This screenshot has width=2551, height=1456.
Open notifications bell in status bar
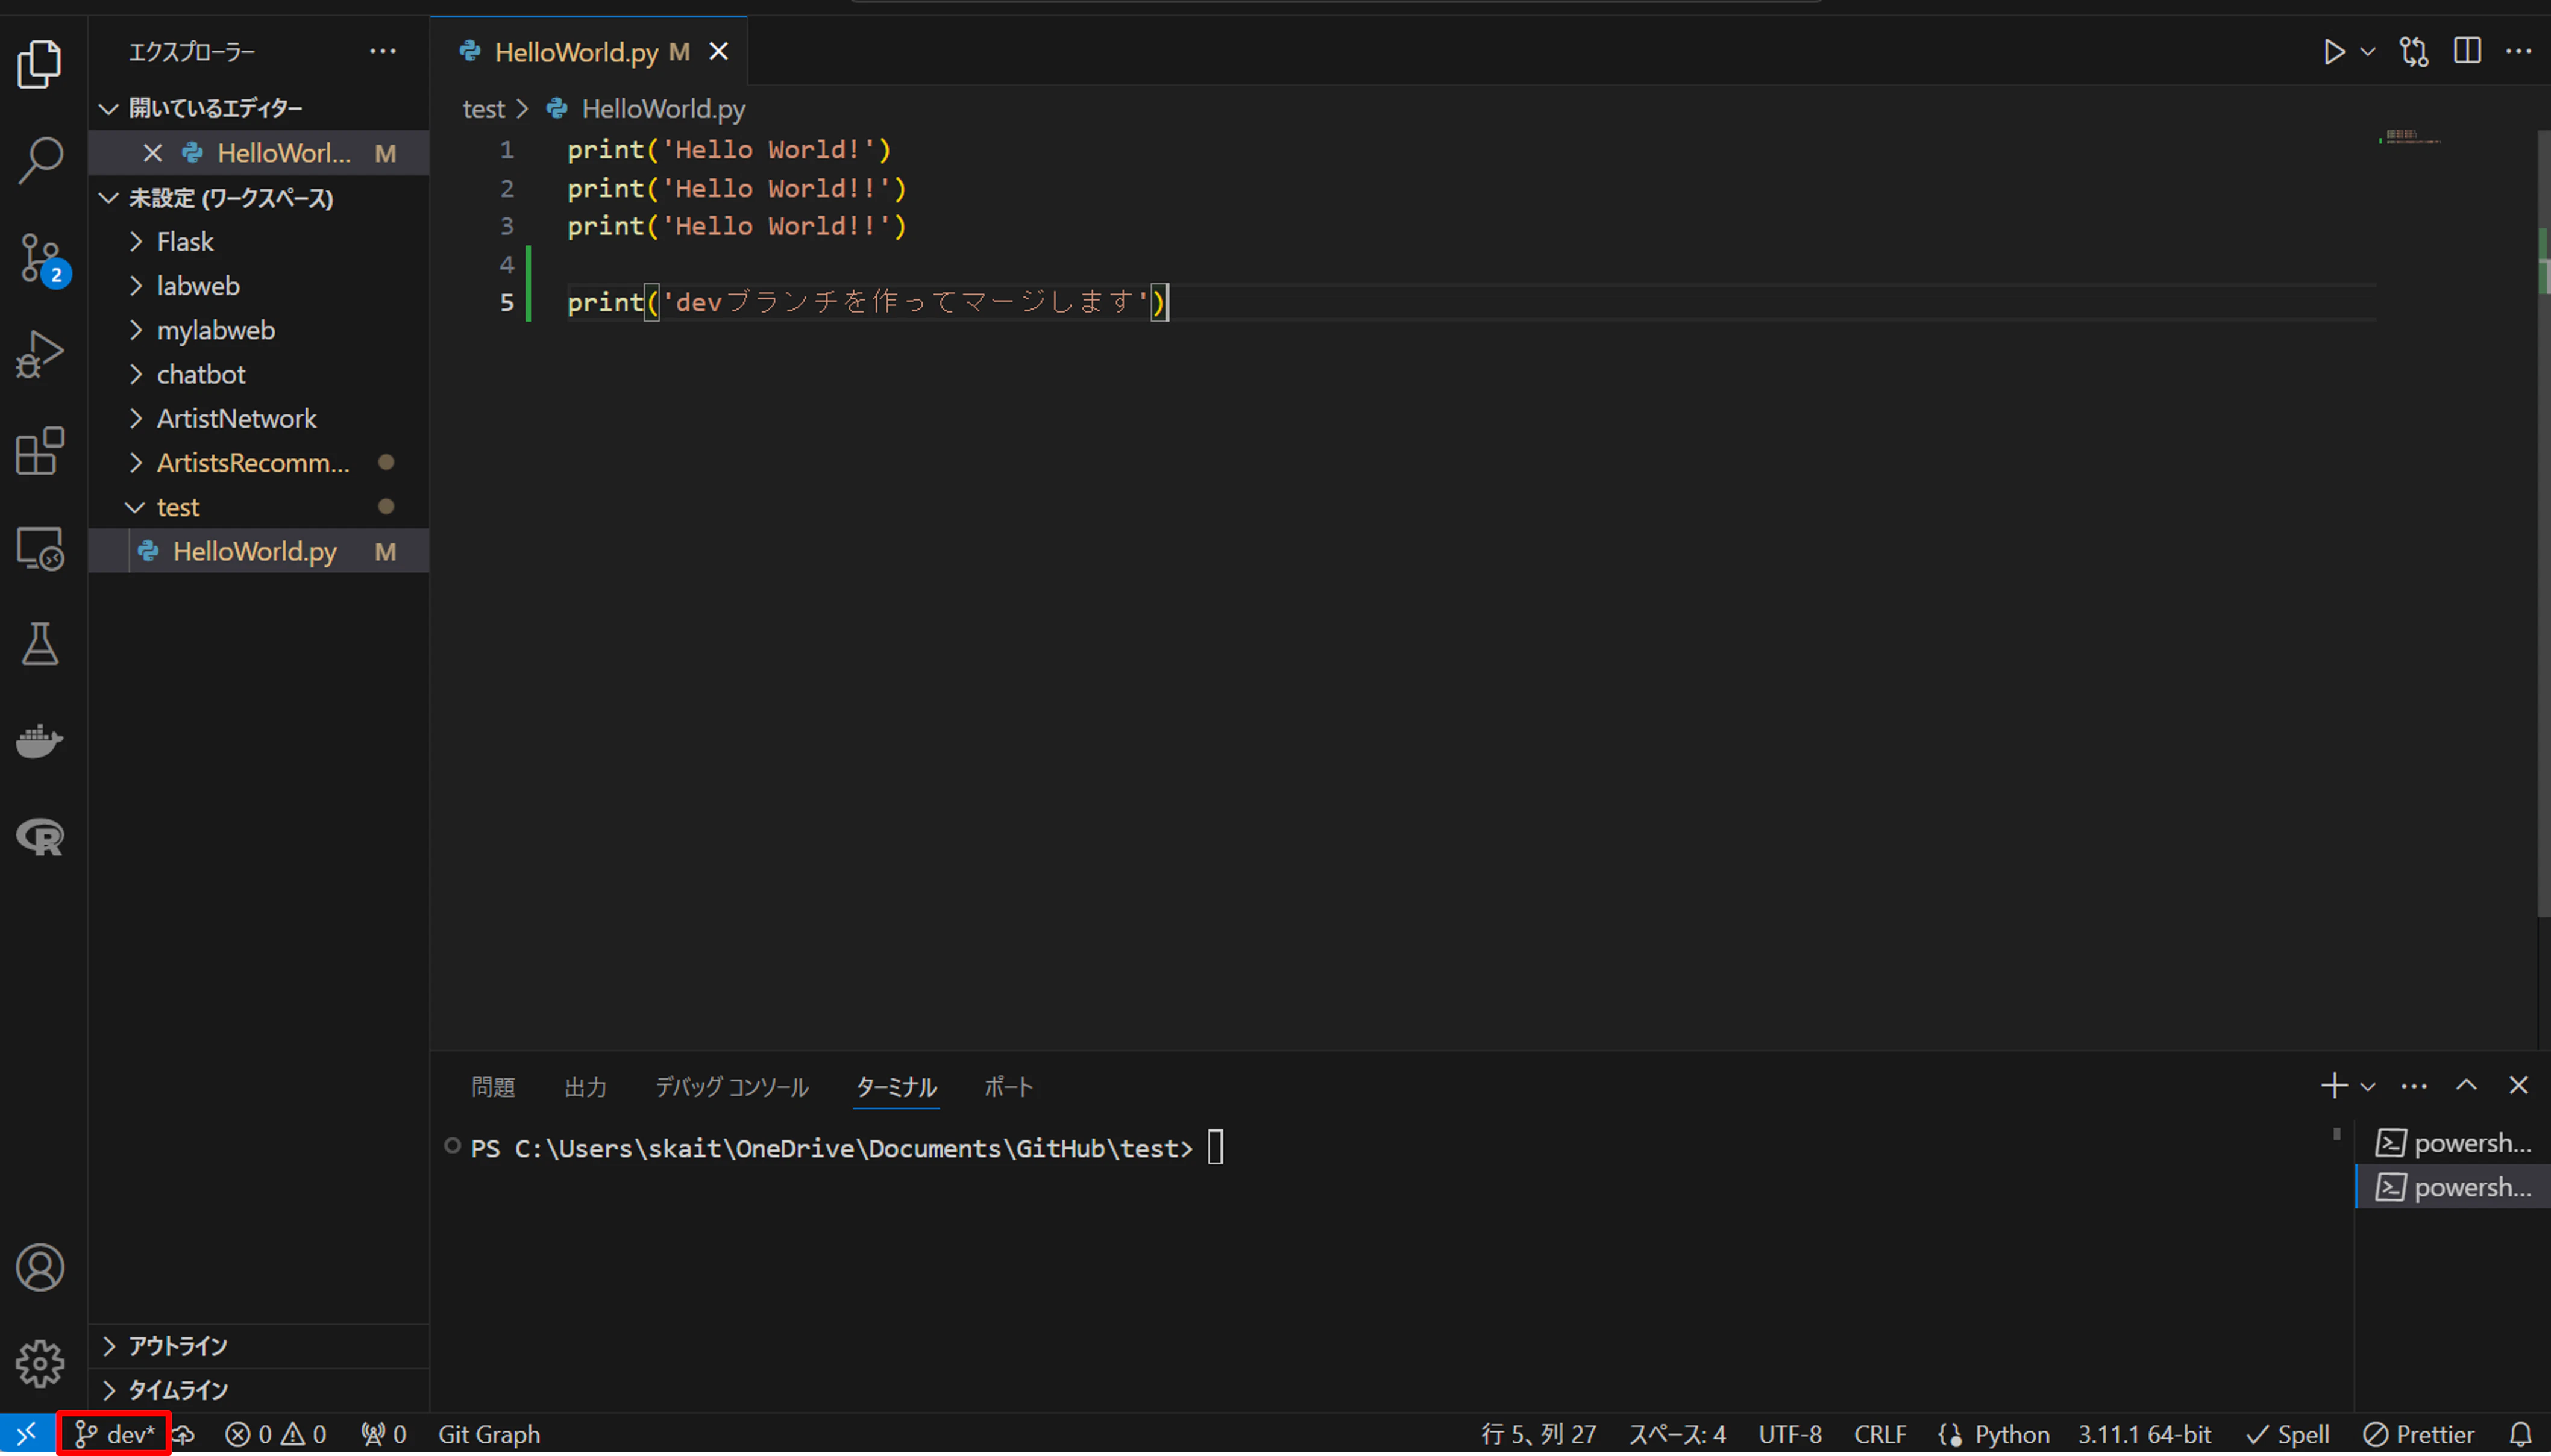click(2521, 1434)
